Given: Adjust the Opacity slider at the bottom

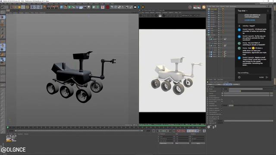Looking at the screenshot, I should pos(248,121).
